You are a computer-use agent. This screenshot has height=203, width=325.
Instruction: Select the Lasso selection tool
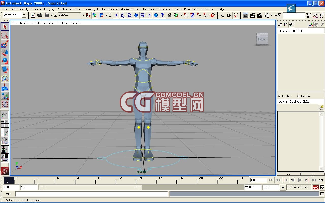5,36
